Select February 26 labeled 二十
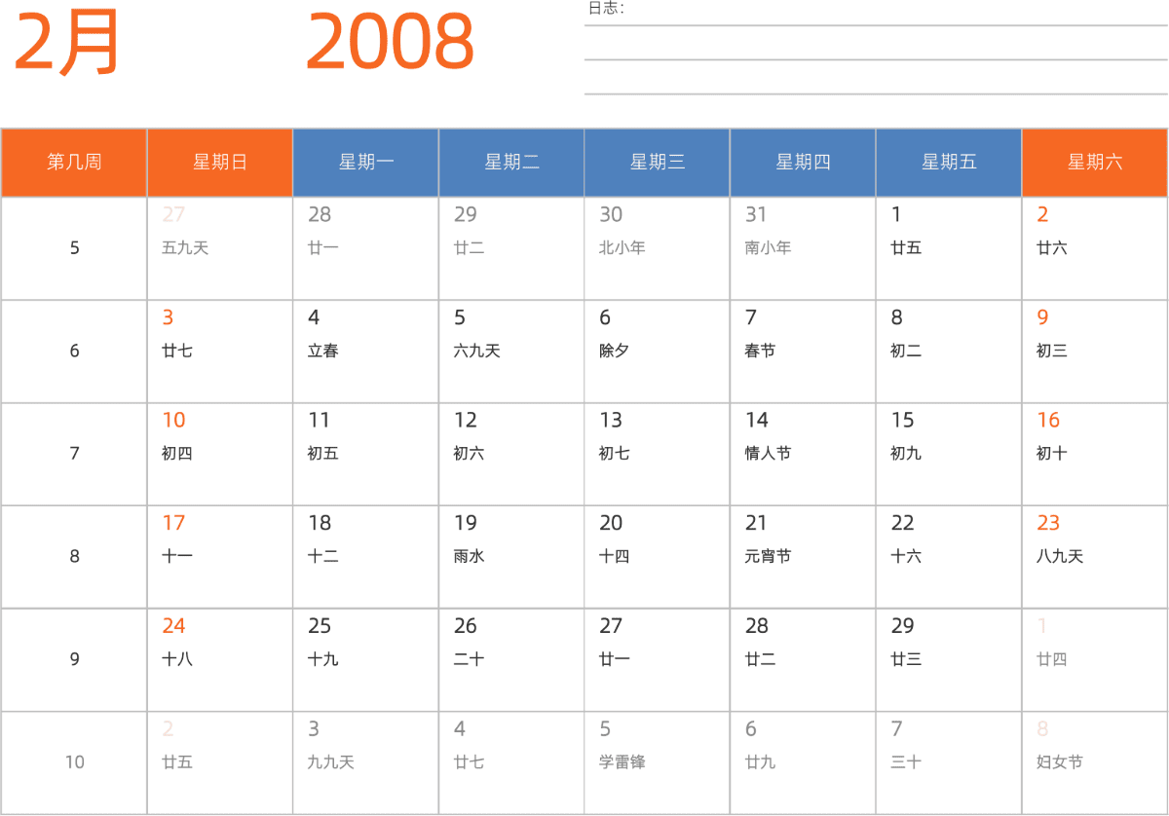This screenshot has width=1169, height=816. point(511,660)
